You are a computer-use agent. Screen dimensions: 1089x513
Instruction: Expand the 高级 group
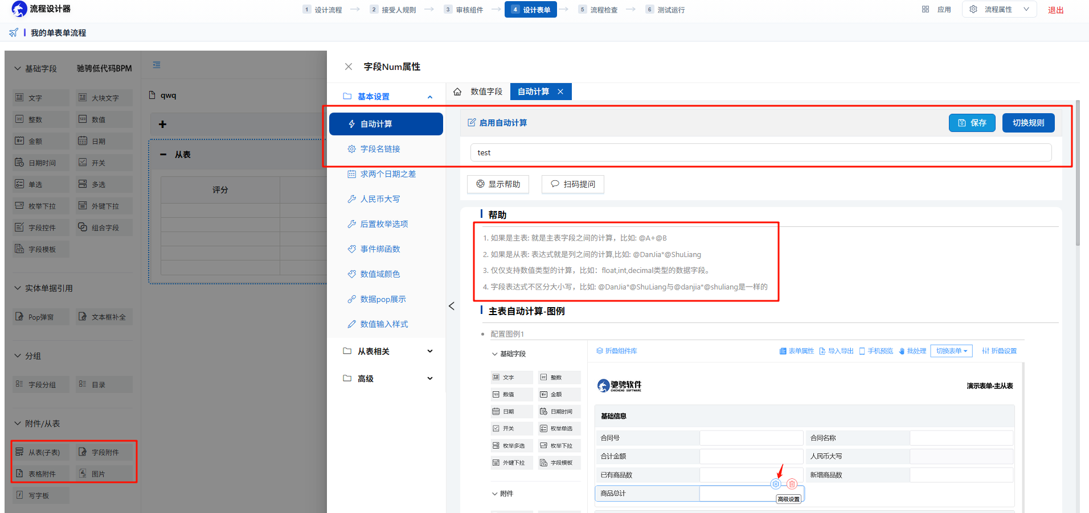click(x=387, y=379)
